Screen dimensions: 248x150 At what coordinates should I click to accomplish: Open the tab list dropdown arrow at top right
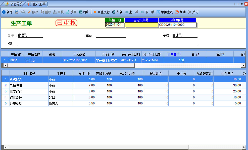pyautogui.click(x=242, y=4)
